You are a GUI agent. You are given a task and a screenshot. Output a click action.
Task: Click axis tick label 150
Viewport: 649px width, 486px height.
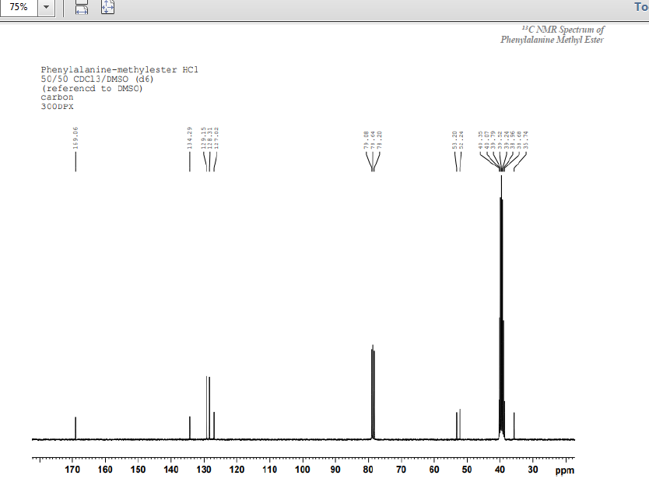pyautogui.click(x=138, y=470)
